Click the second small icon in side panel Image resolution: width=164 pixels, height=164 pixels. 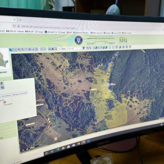click(x=2, y=87)
